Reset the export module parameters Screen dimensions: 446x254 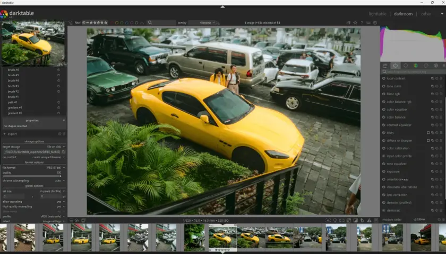click(59, 134)
